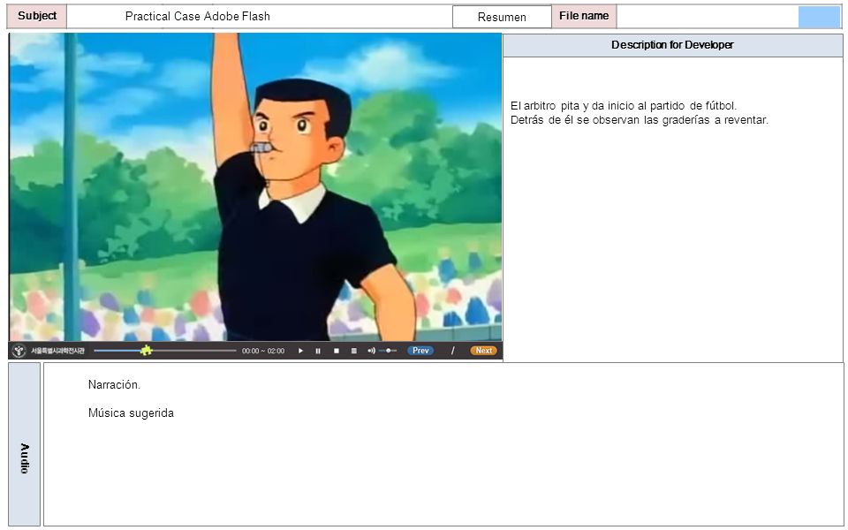Click the Resumen field
Image resolution: width=848 pixels, height=530 pixels.
502,17
